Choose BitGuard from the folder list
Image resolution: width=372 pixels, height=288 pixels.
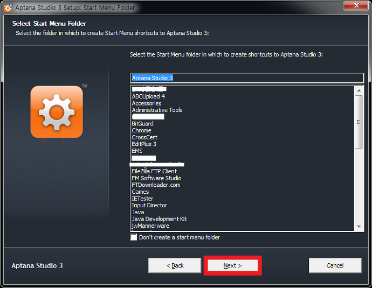142,124
